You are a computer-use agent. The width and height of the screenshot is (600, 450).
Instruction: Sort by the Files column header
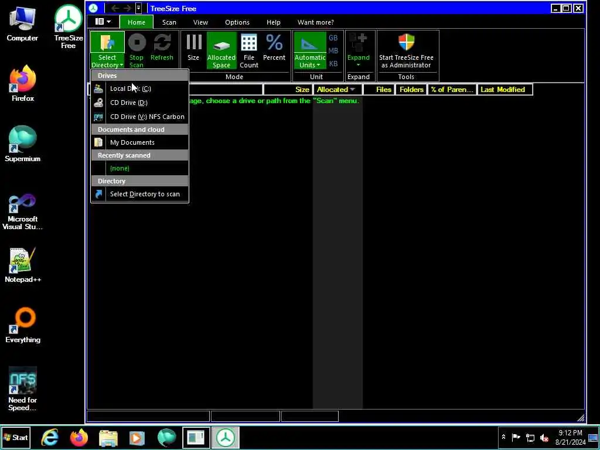378,90
